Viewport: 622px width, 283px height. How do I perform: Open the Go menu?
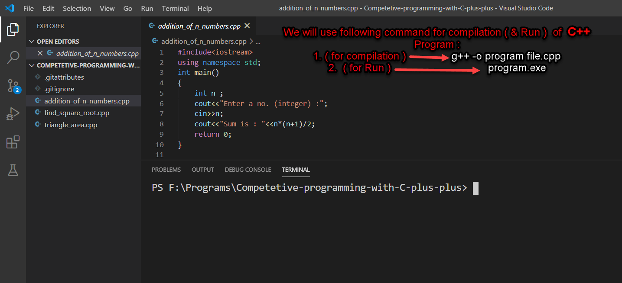point(128,8)
